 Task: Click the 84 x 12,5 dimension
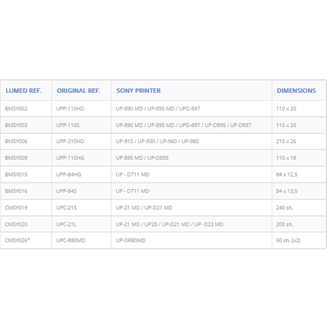286,174
